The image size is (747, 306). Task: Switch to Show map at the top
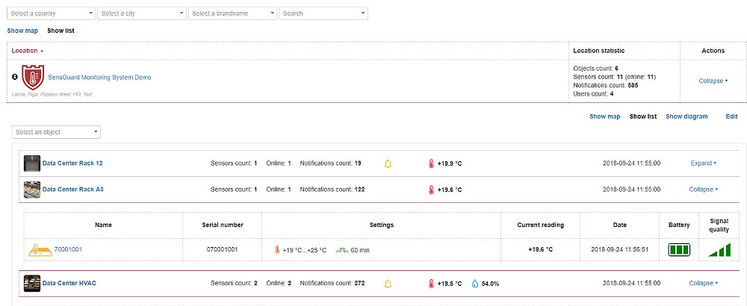22,31
